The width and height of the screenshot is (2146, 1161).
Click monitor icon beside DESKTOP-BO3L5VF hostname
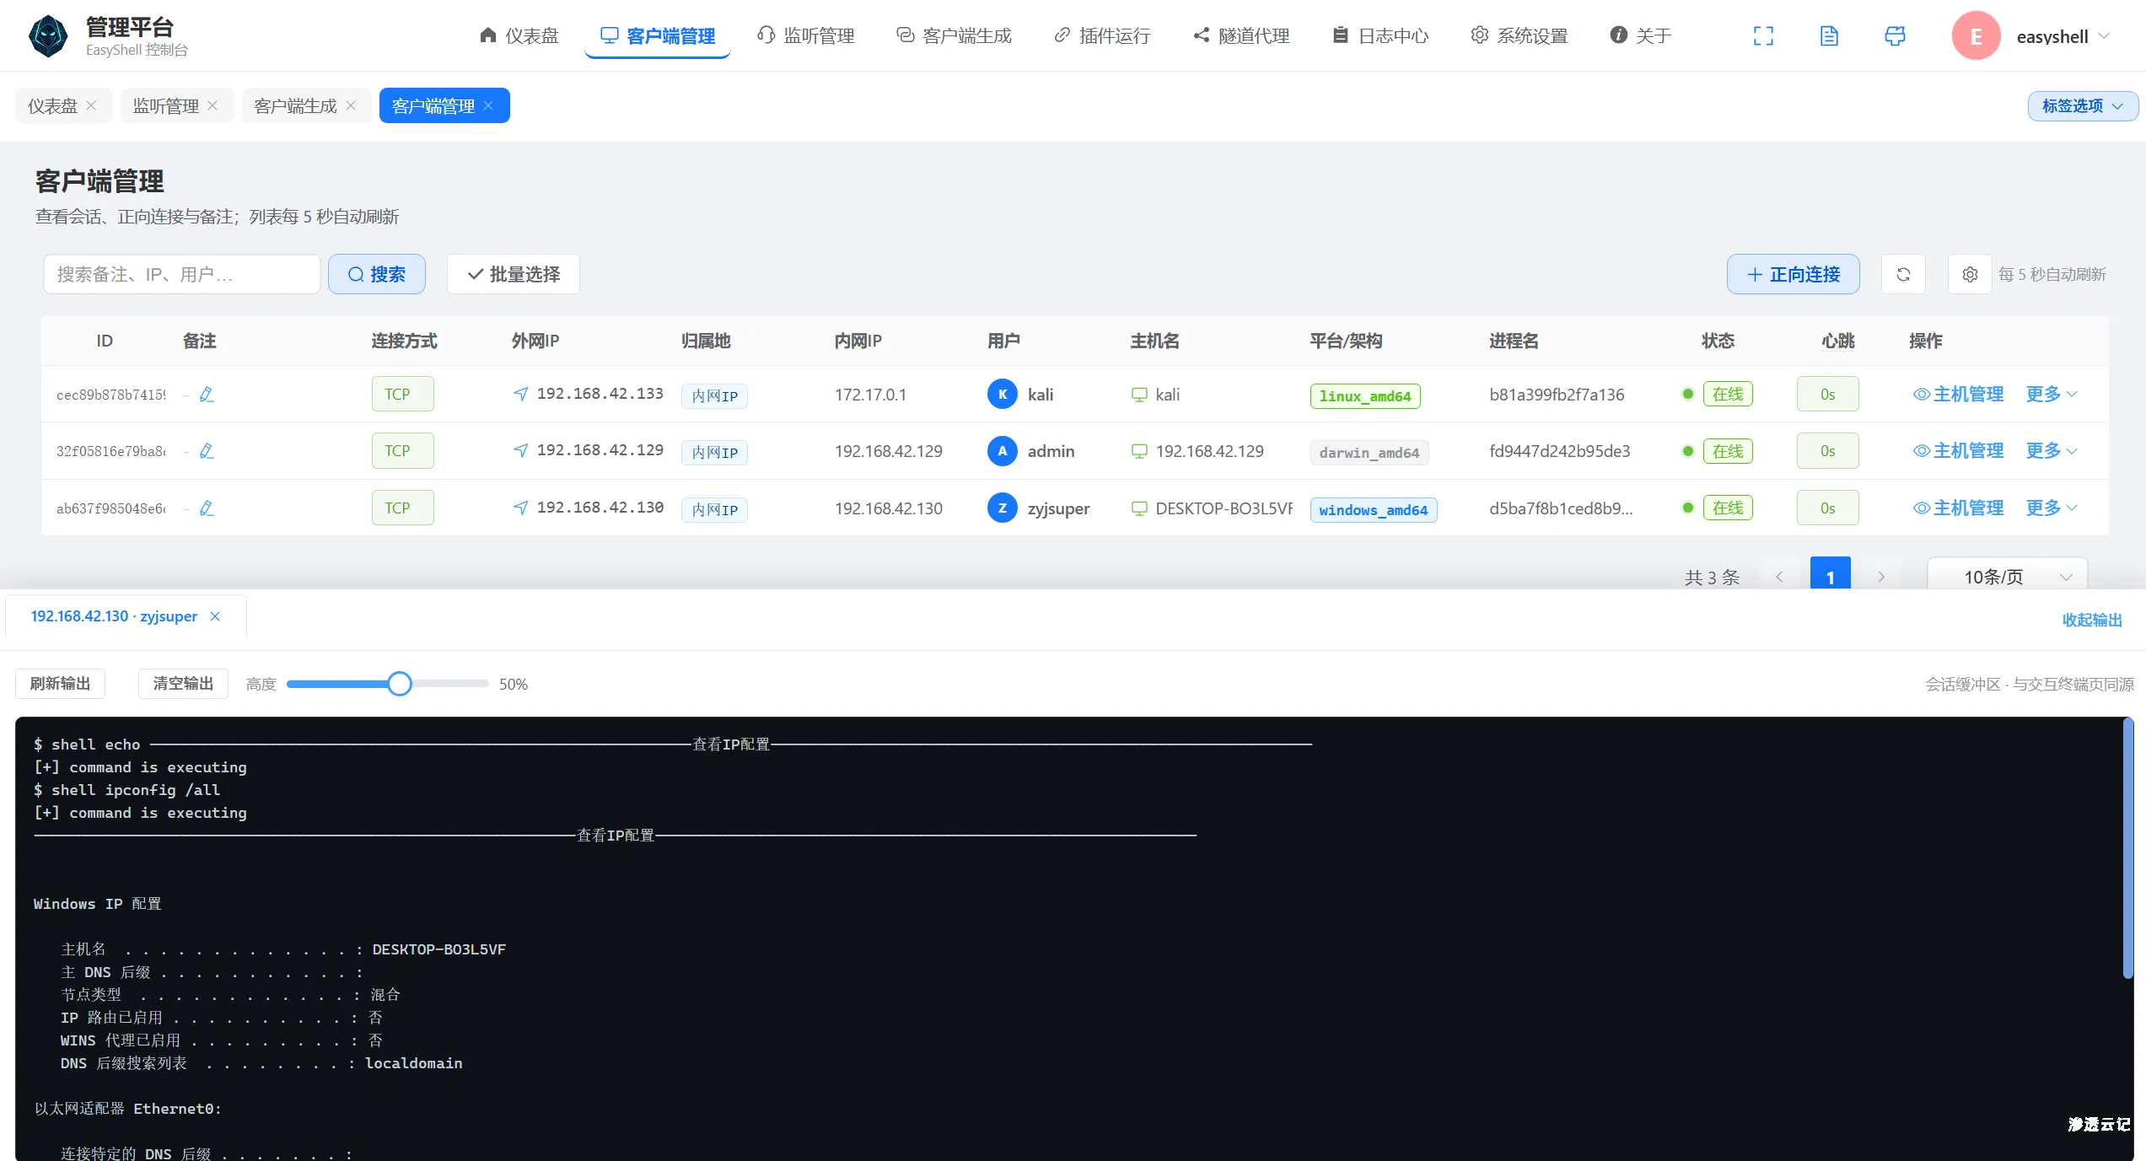tap(1139, 508)
